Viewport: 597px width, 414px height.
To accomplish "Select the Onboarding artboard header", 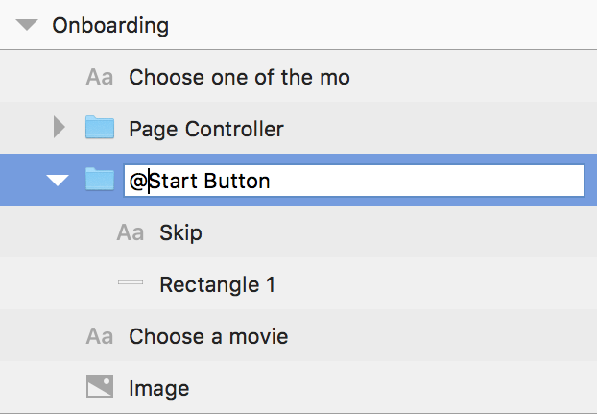I will [298, 25].
